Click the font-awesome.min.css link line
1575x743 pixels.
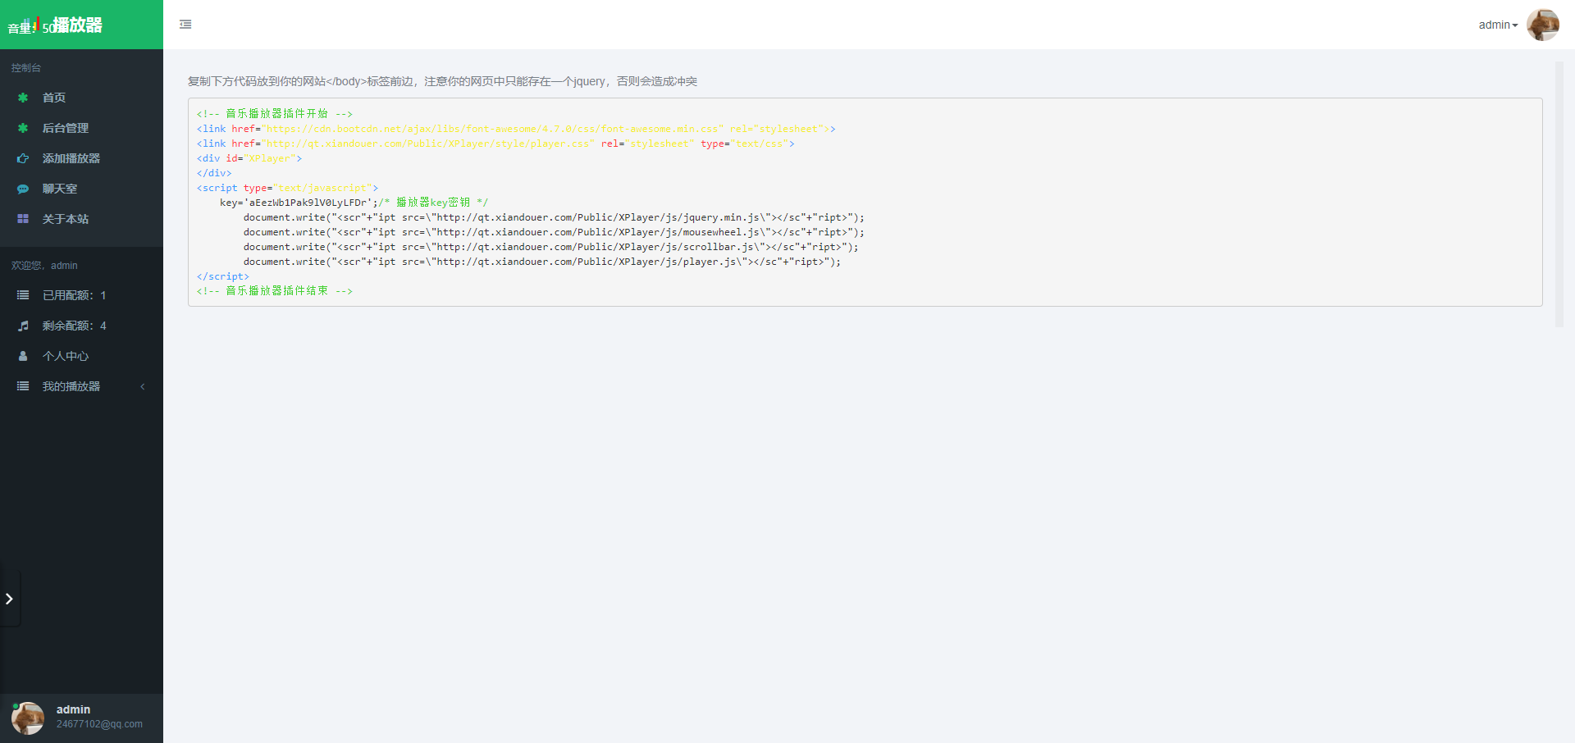coord(516,129)
